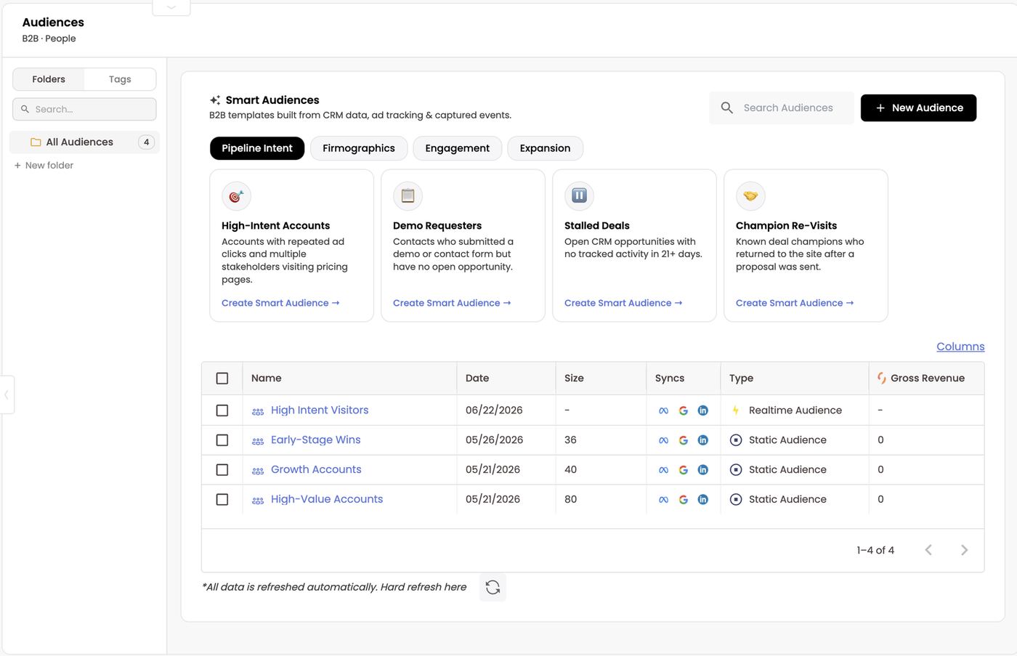Click the Static Audience icon for Growth Accounts
1017x656 pixels.
pos(736,470)
